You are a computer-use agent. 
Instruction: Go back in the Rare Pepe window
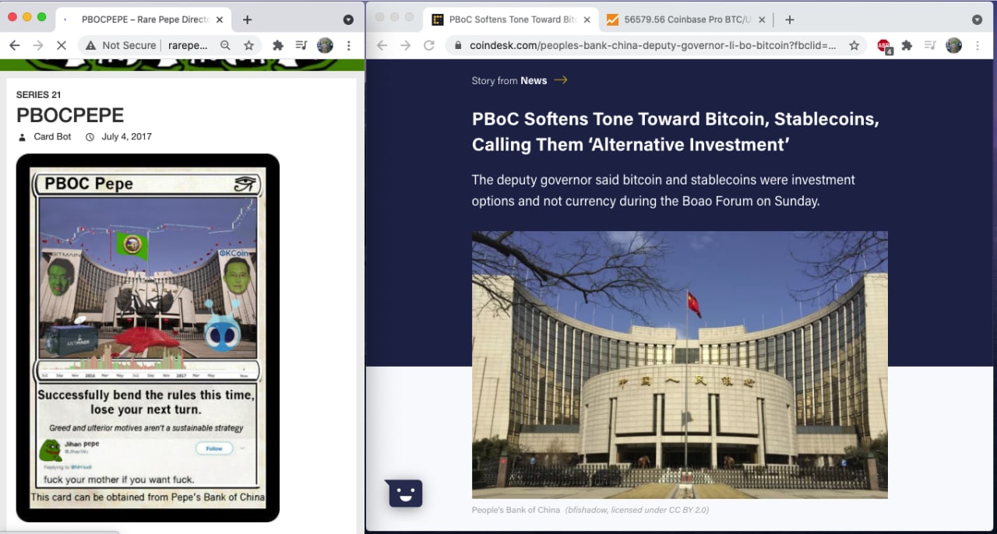coord(14,45)
